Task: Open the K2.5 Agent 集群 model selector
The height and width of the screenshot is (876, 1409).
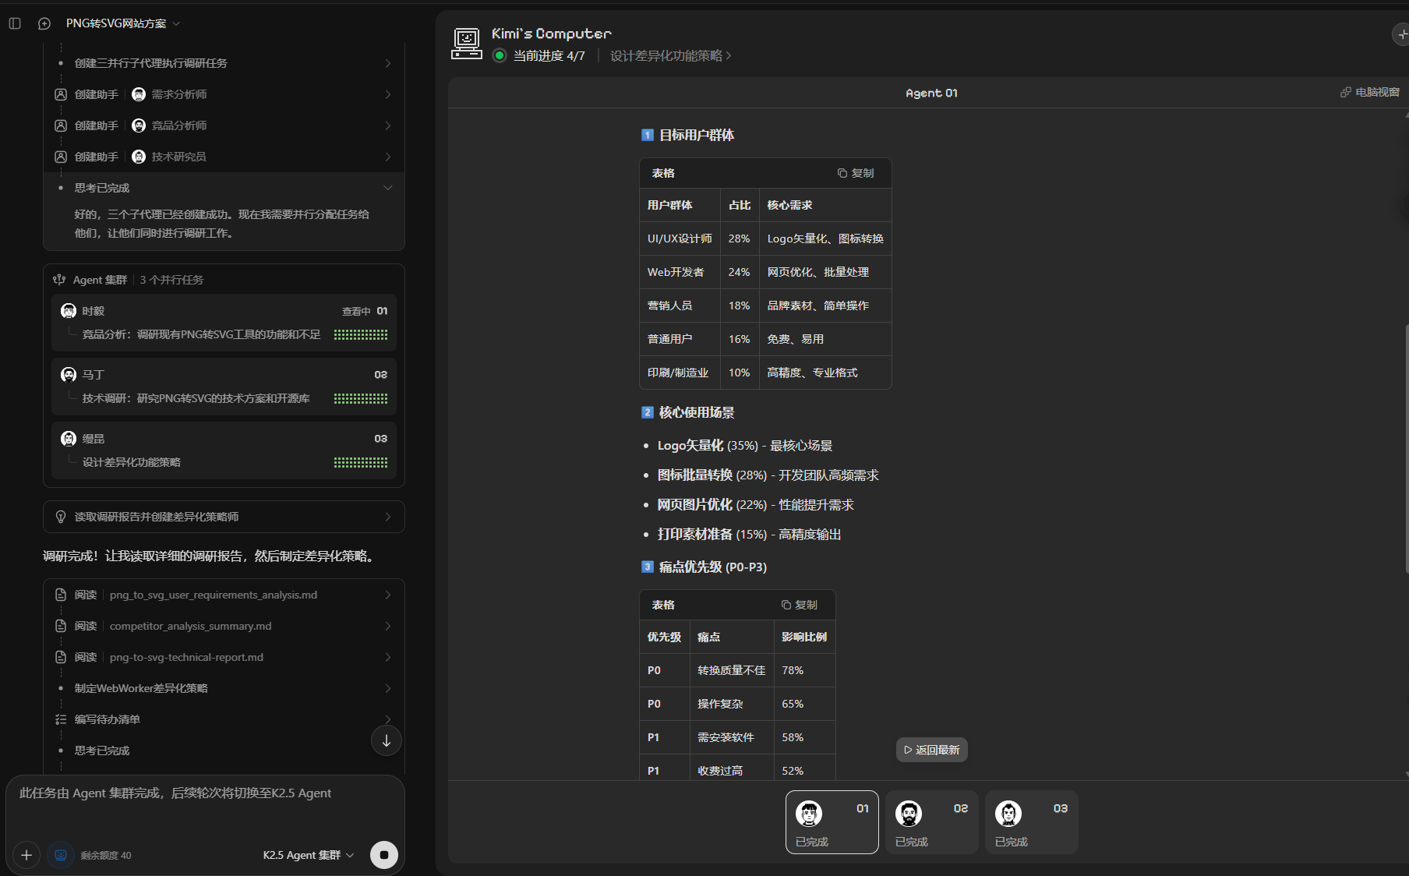Action: point(308,855)
